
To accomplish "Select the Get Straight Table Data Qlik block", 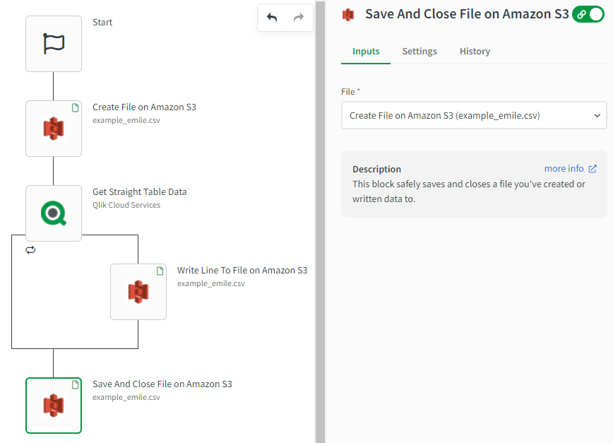I will coord(54,213).
